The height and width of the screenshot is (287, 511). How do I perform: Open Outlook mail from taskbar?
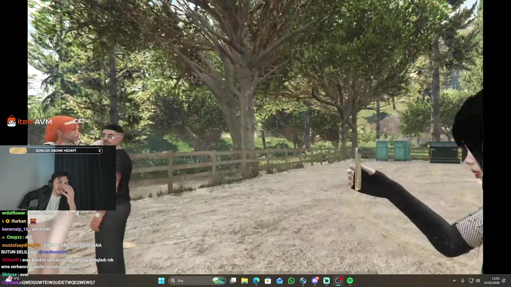(280, 281)
